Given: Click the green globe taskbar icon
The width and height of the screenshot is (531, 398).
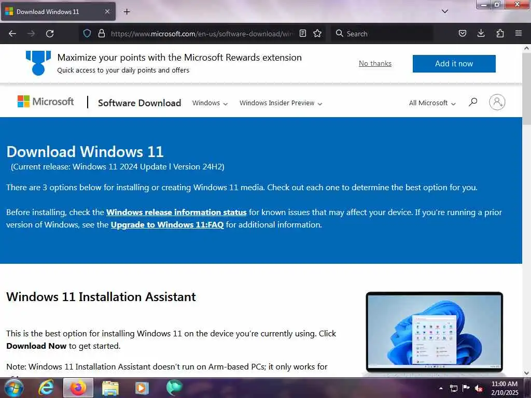Looking at the screenshot, I should 174,388.
